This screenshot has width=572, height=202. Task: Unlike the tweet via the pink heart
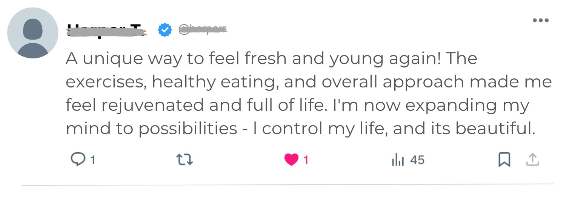point(291,160)
